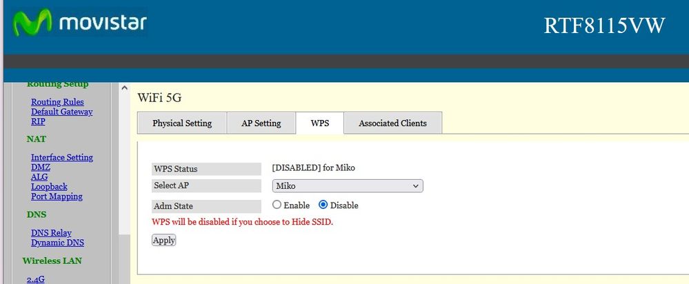Open NAT Interface Setting link
This screenshot has width=689, height=284.
[x=61, y=157]
